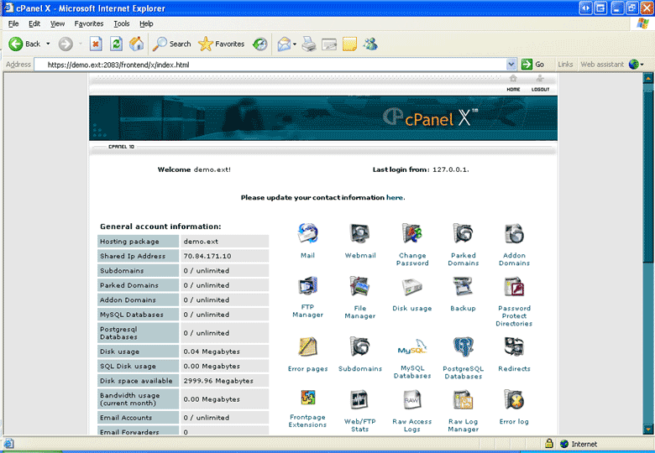Viewport: 655px width, 453px height.
Task: Open the Raw Access Logs icon
Action: click(411, 400)
